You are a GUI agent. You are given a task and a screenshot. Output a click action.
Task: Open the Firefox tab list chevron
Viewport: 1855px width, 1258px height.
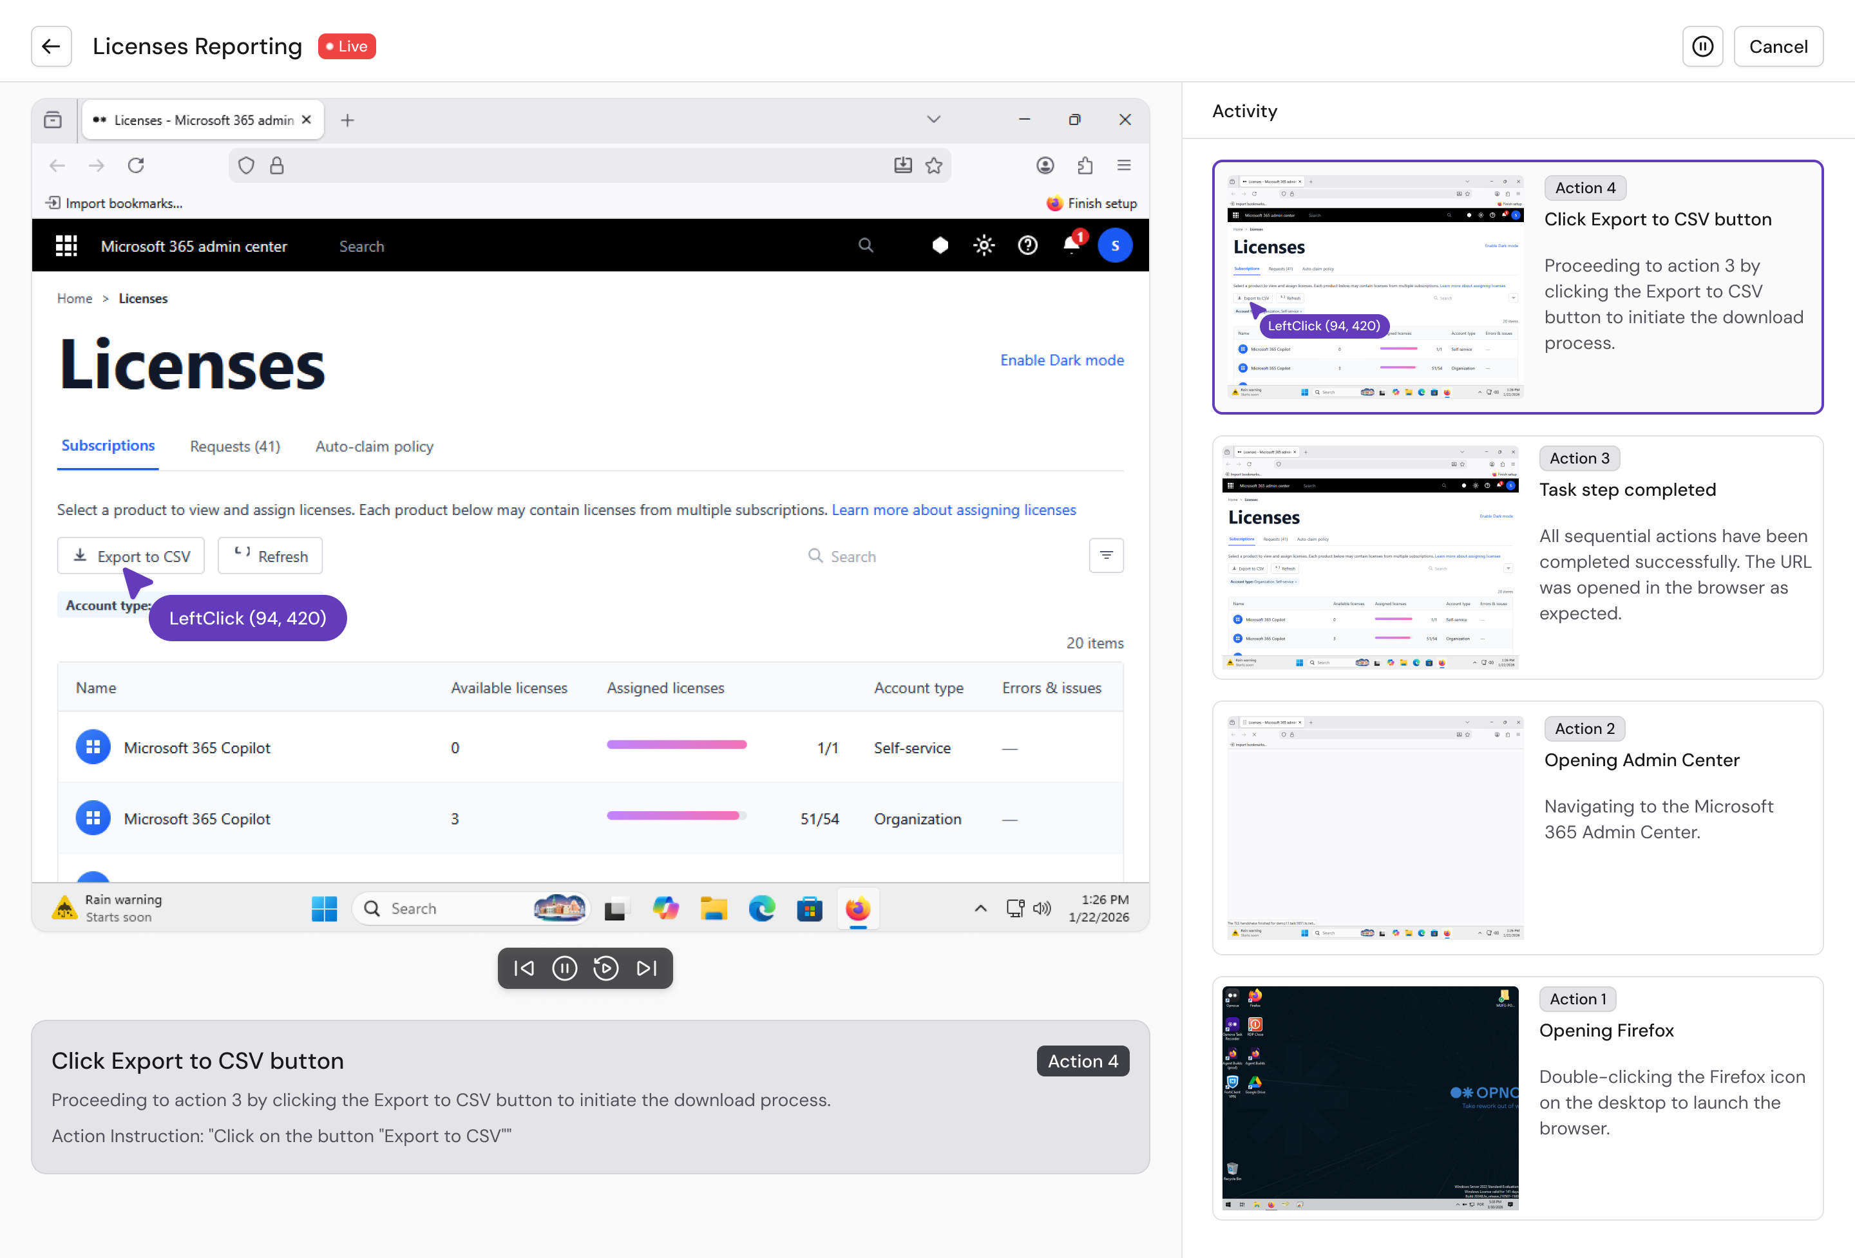click(933, 119)
